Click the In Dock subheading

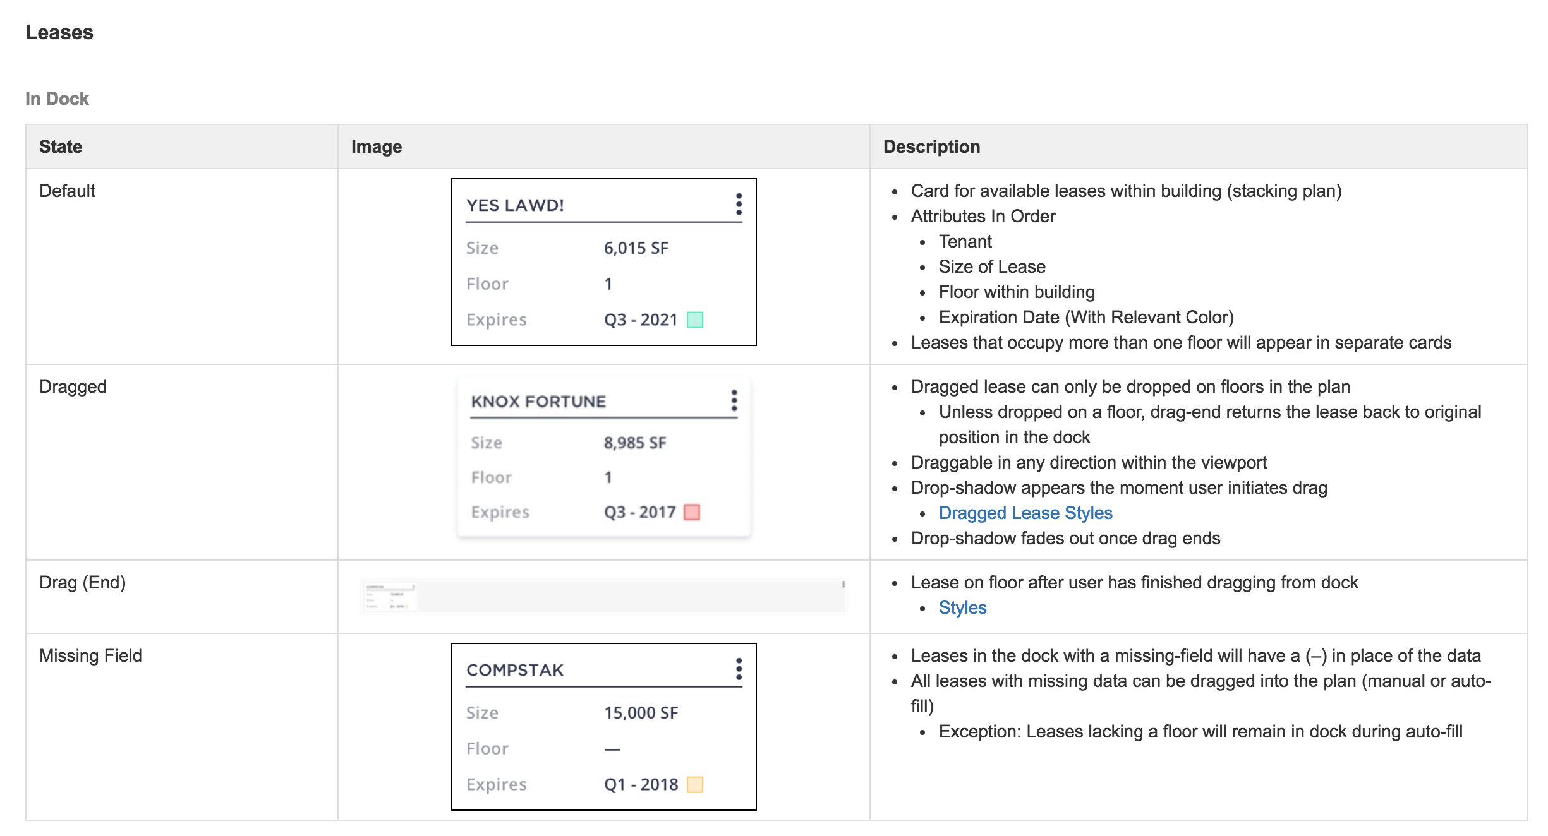coord(57,99)
